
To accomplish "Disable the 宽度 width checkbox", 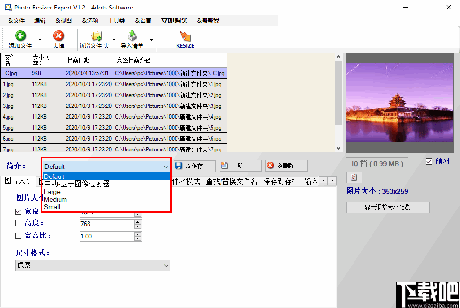I will (x=18, y=211).
